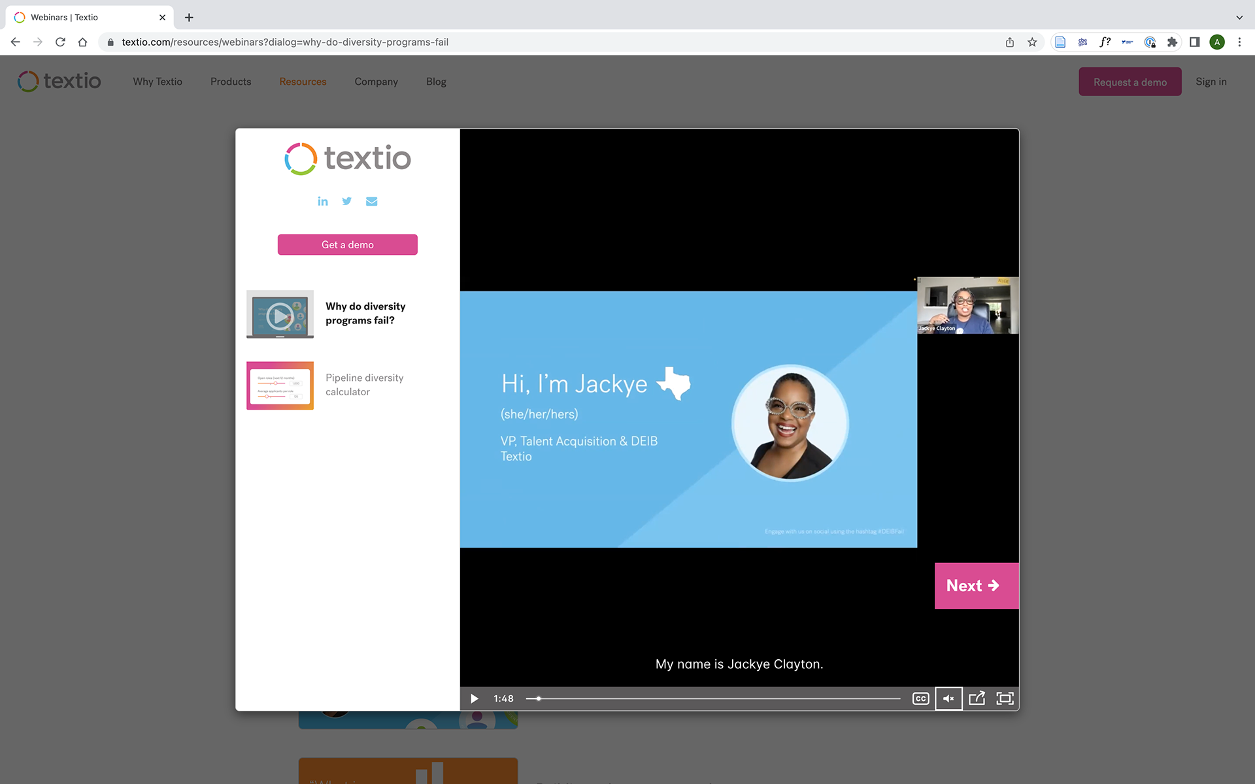Click Request a demo in the header

pos(1129,82)
